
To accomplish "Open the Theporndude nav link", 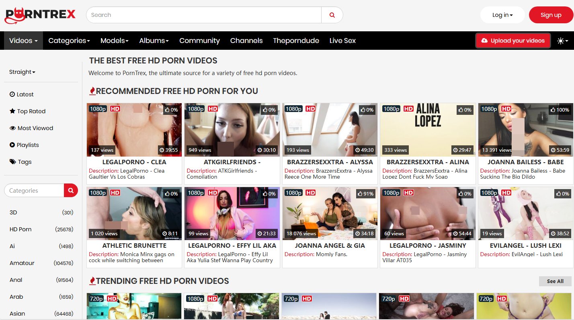I will 296,41.
